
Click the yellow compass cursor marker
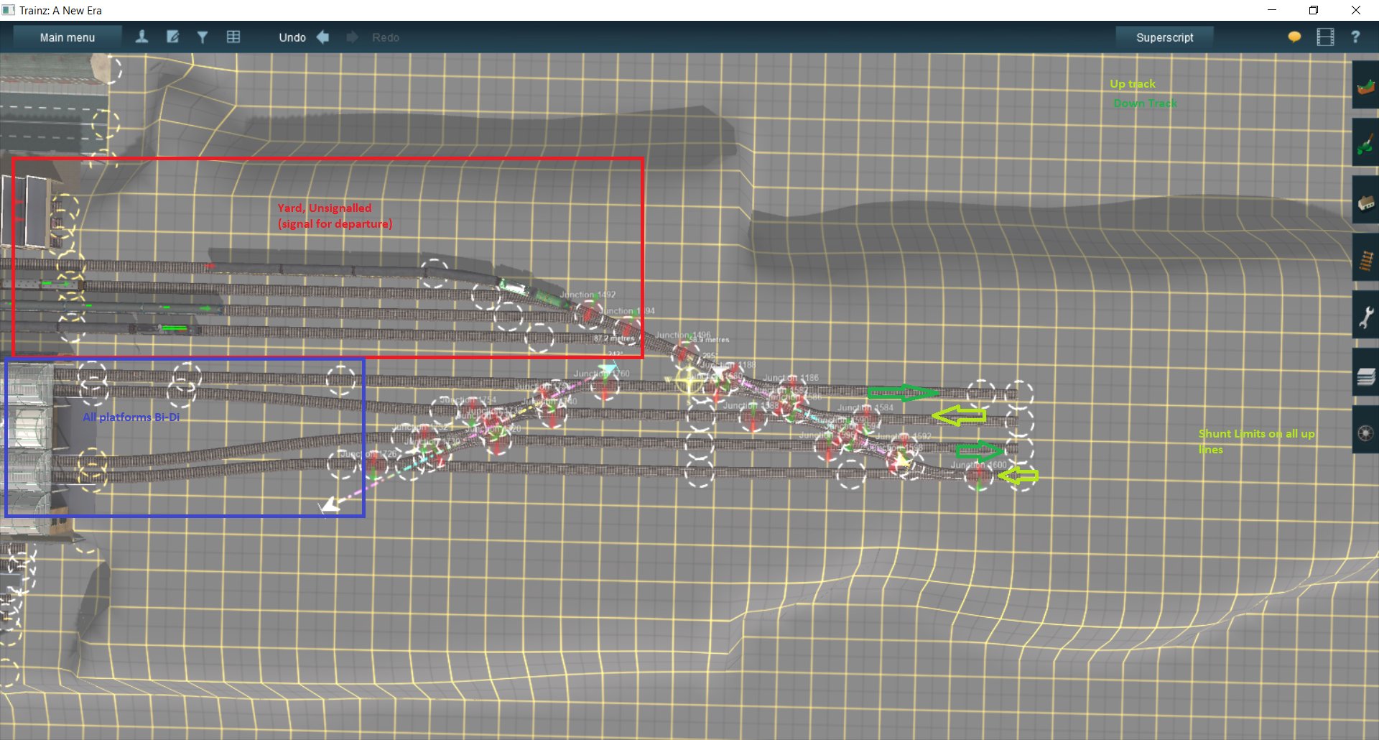click(688, 382)
